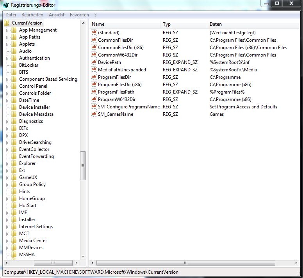Image resolution: width=303 pixels, height=278 pixels.
Task: Click tree pane scroll-down arrow
Action: pos(83,257)
